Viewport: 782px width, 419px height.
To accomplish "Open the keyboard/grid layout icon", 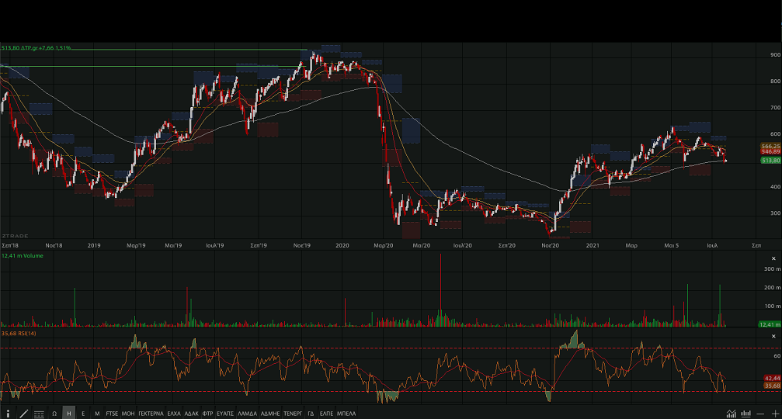I will point(39,414).
